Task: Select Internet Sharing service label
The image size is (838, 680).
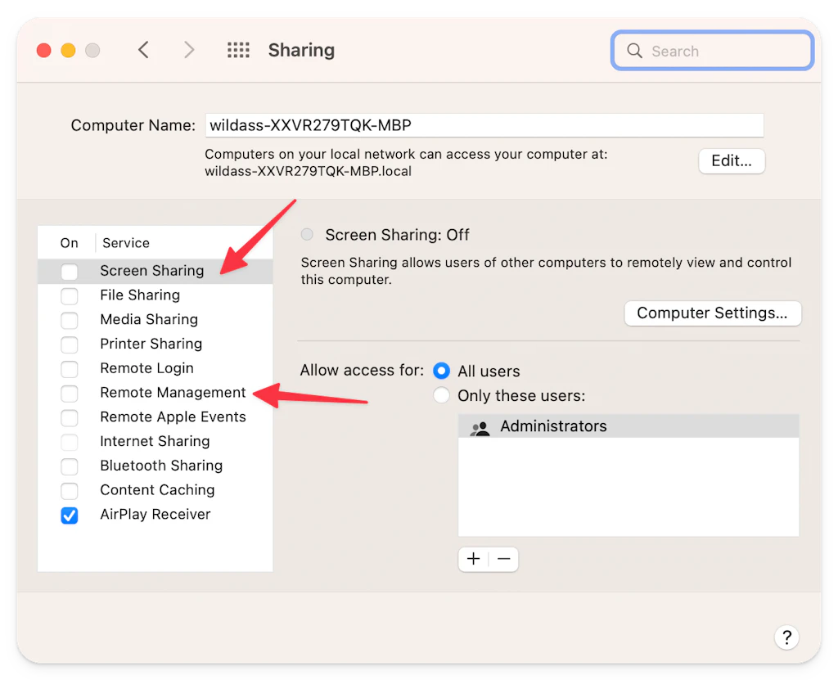Action: pyautogui.click(x=155, y=441)
